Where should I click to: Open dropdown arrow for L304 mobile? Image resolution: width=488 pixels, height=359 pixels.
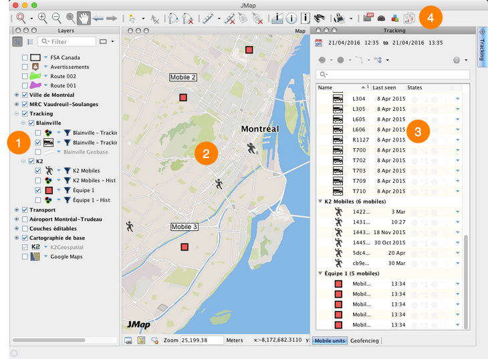457,99
